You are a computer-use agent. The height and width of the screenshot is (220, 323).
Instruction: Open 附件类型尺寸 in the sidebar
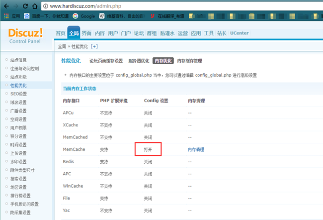22,170
